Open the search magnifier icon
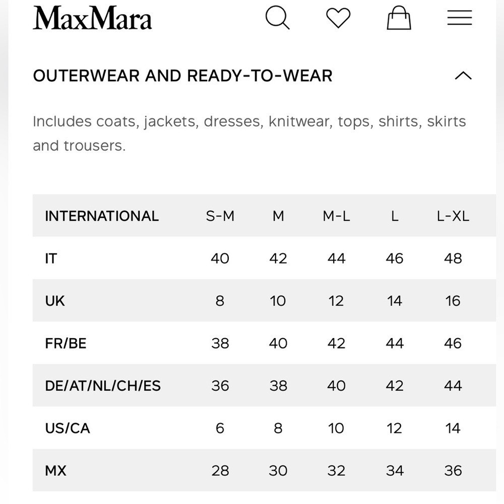Screen dimensions: 504x504 (x=277, y=18)
